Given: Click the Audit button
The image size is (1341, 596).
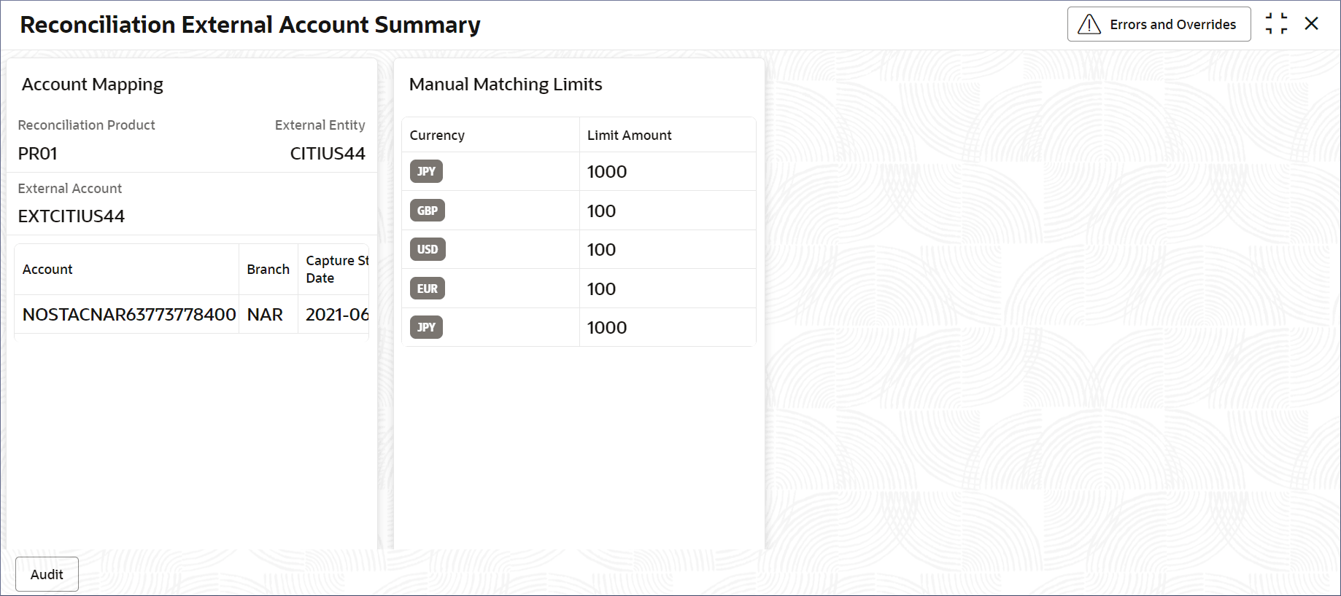Looking at the screenshot, I should coord(47,574).
